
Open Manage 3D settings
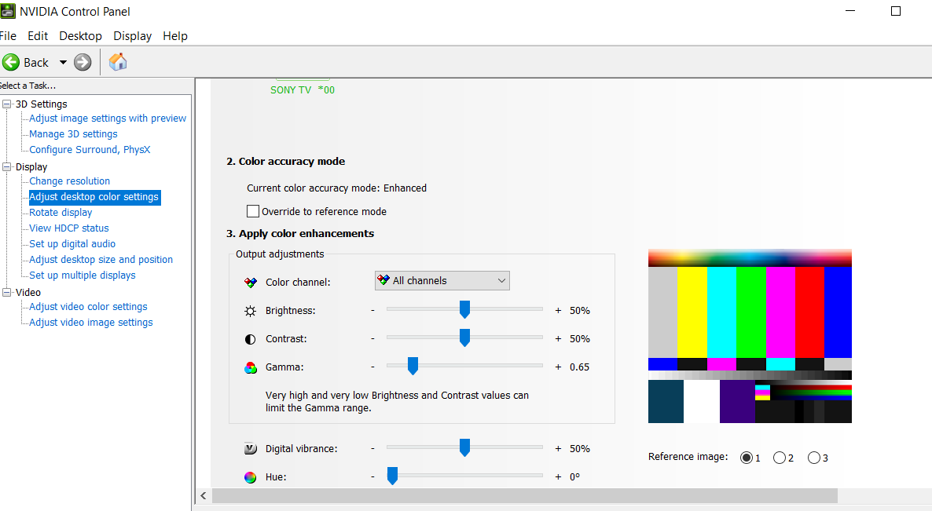(73, 134)
